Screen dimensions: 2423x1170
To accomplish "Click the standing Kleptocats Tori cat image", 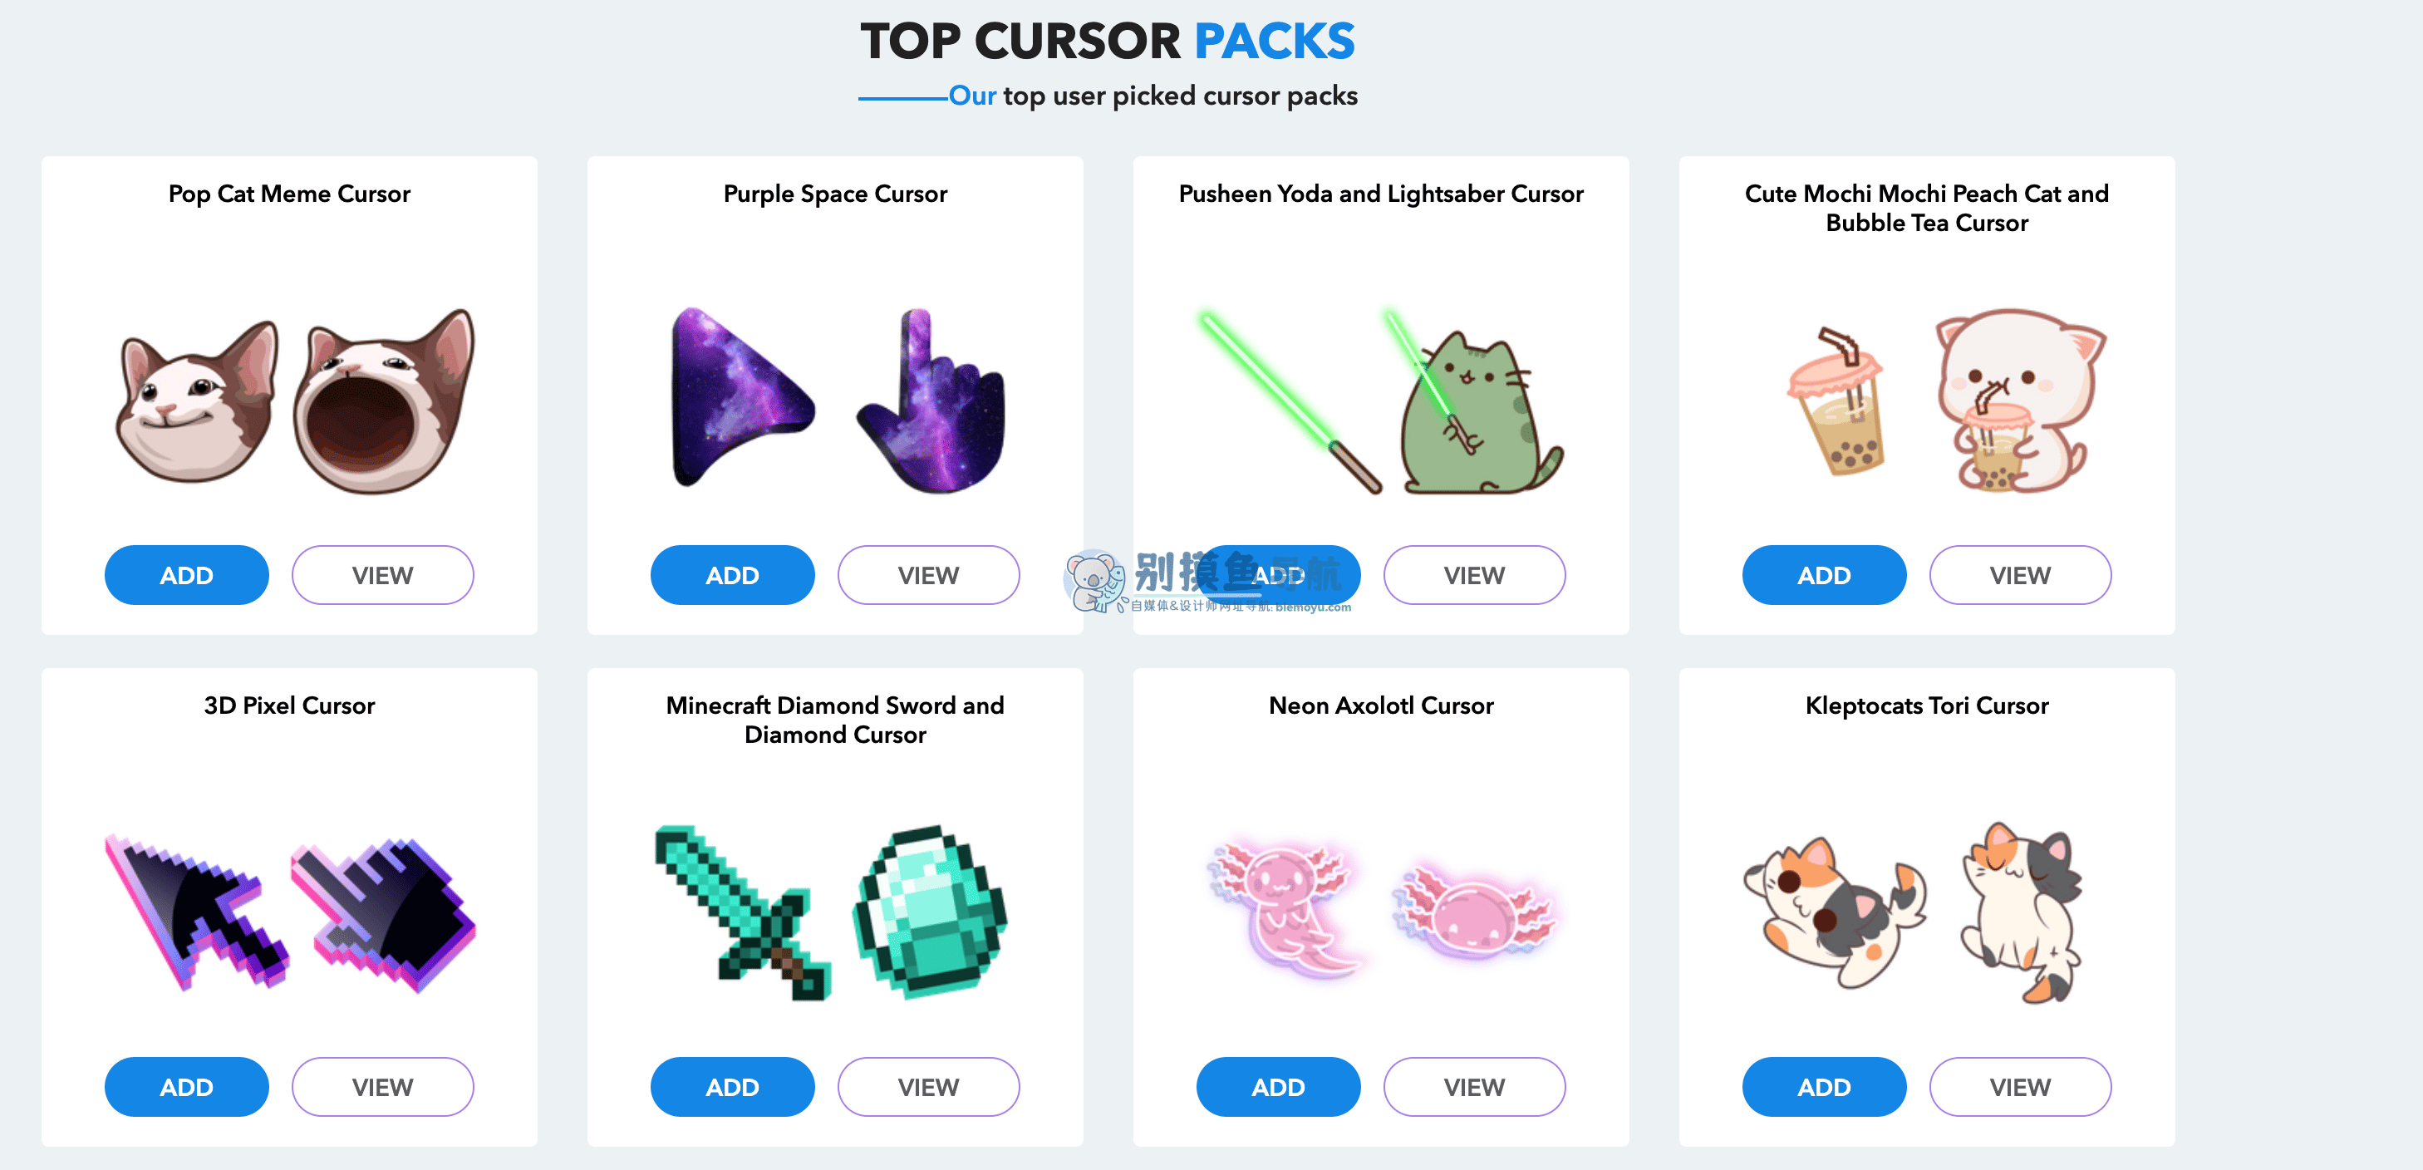I will coord(2022,912).
